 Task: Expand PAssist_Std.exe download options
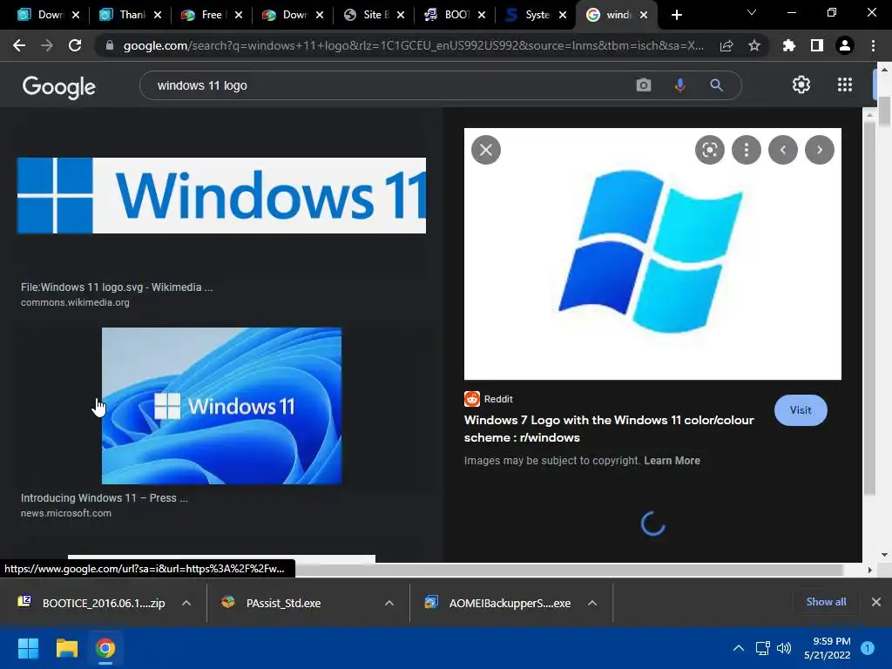click(x=389, y=603)
